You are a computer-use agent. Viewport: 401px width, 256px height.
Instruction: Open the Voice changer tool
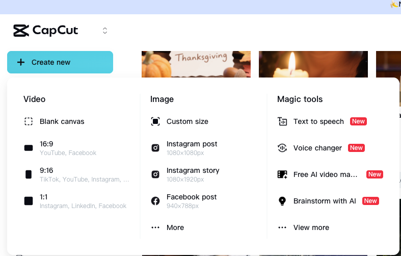click(317, 148)
